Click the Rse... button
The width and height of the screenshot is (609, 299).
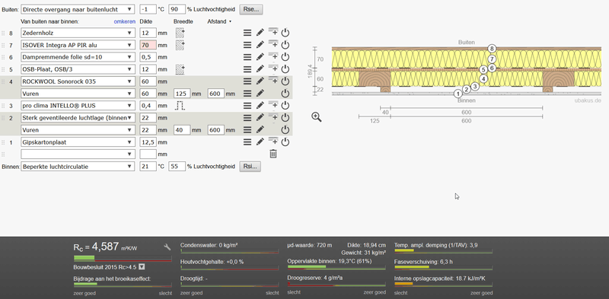251,9
